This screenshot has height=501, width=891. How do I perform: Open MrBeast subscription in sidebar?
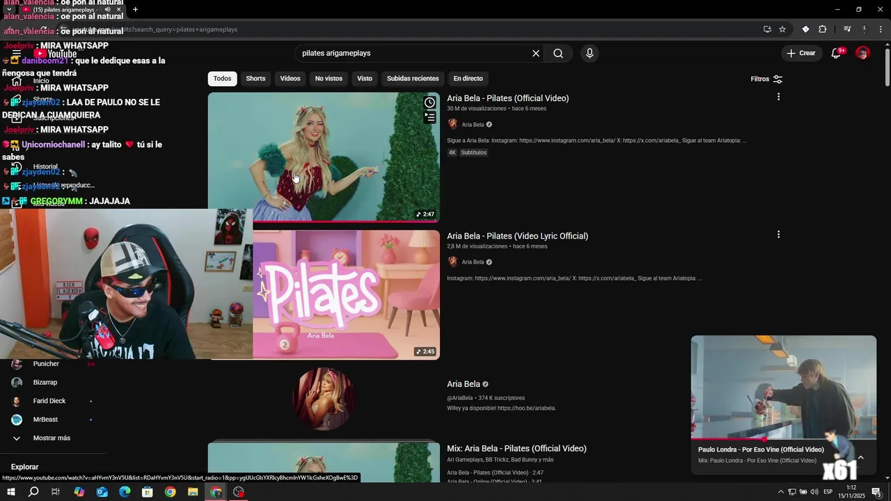45,420
